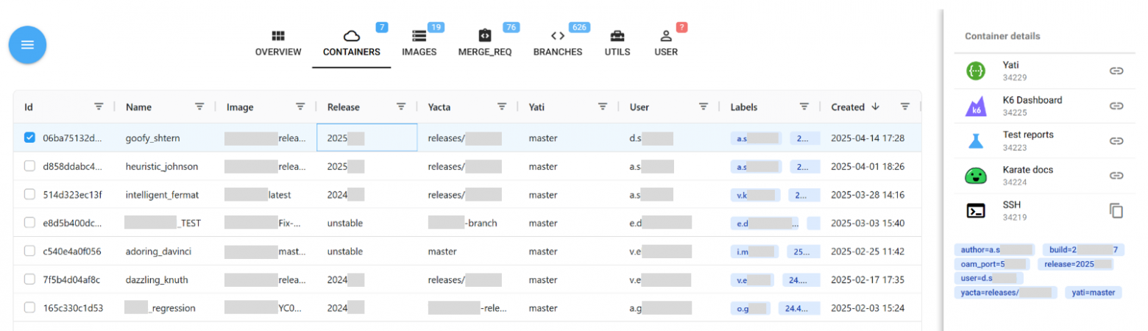Uncheck the goofy_shtern row checkbox
The width and height of the screenshot is (1148, 331).
click(x=30, y=138)
